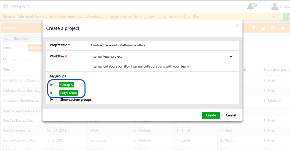Open the Alphapar Solar Electric project
This screenshot has width=290, height=150.
[21, 90]
